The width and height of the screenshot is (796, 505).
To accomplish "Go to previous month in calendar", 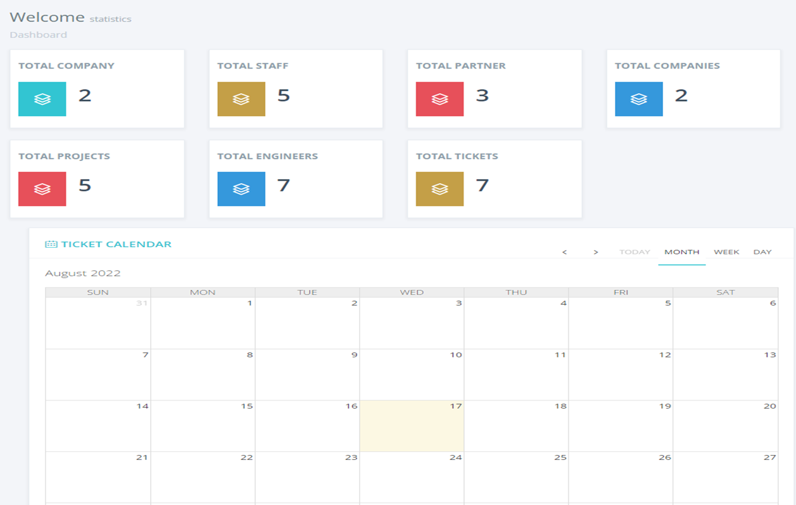I will 564,252.
